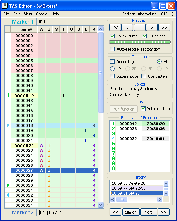177x221 pixels.
Task: Open the Edit menu
Action: point(16,14)
